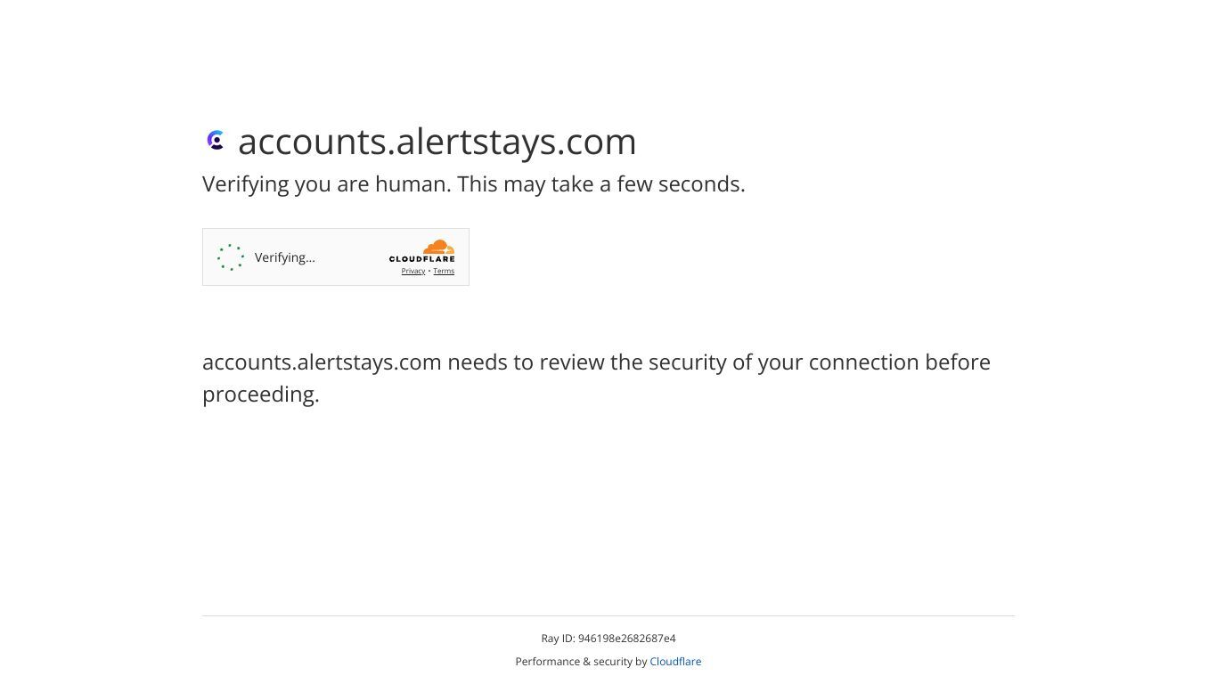The image size is (1217, 684).
Task: Click 'Performance & security by' footer text
Action: coord(581,662)
